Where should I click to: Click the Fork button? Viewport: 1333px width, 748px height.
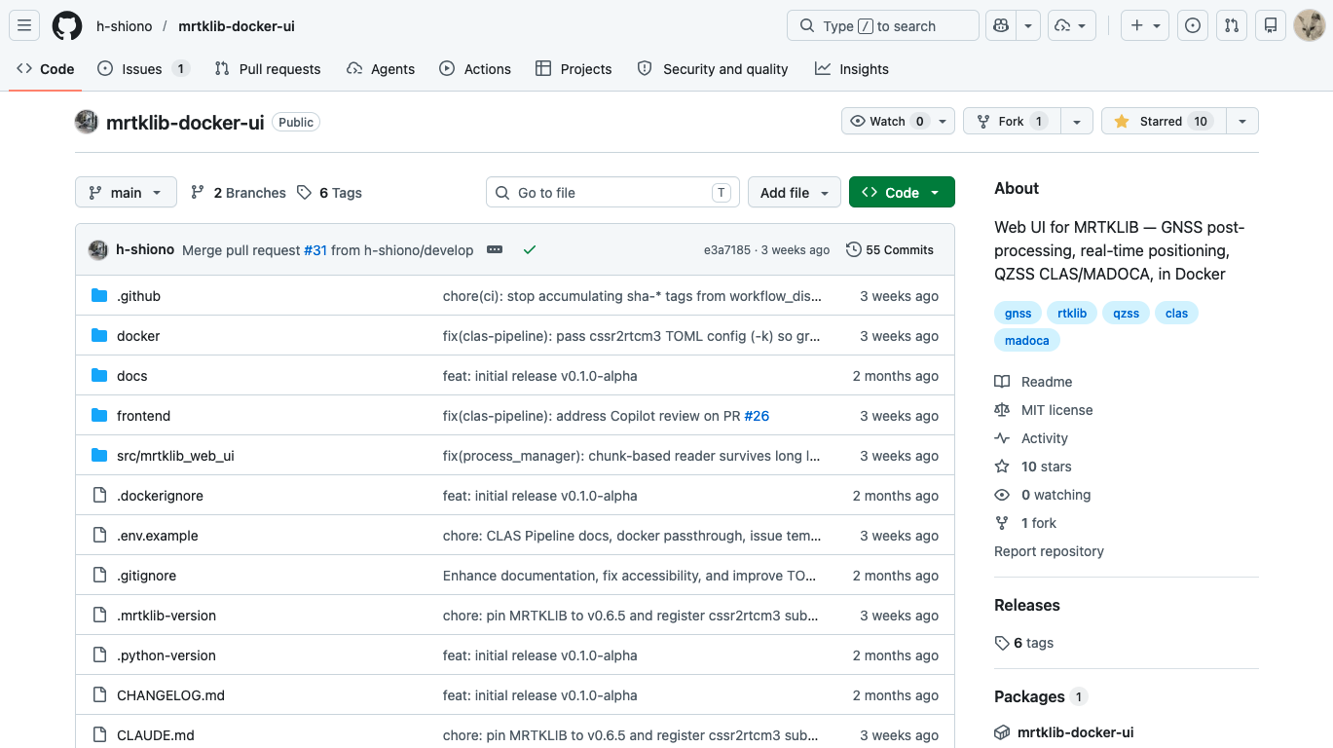tap(1012, 121)
